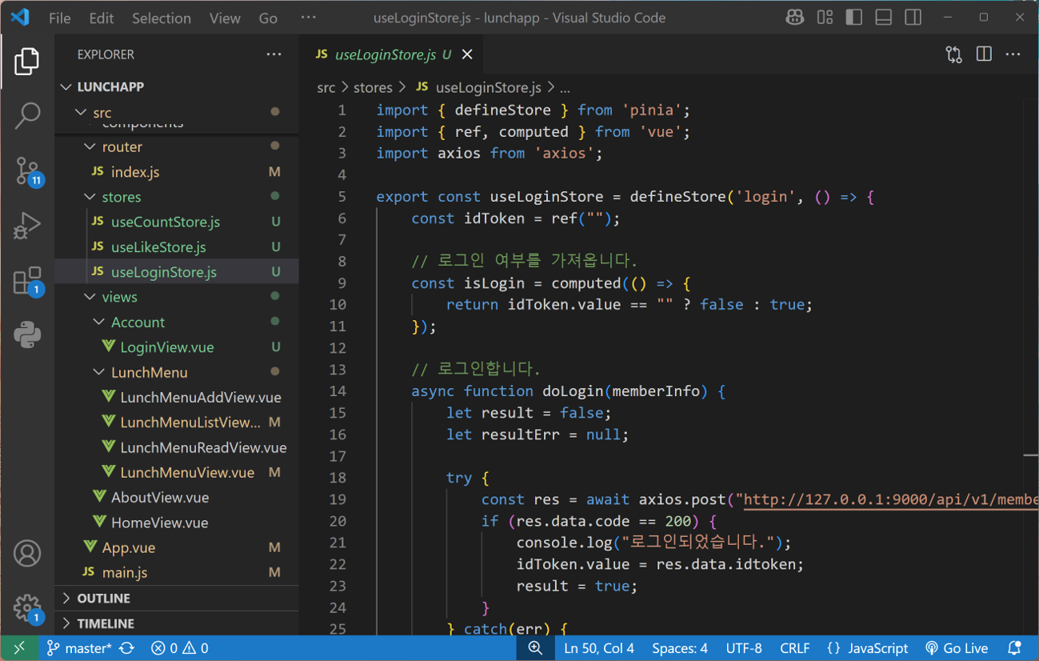This screenshot has width=1039, height=661.
Task: Open the Go menu
Action: [268, 18]
